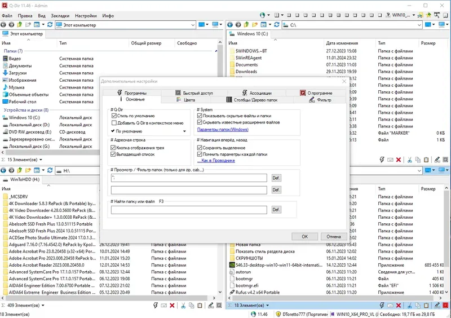Open the Параметры папок (Windows) link
The image size is (451, 318).
coord(223,130)
